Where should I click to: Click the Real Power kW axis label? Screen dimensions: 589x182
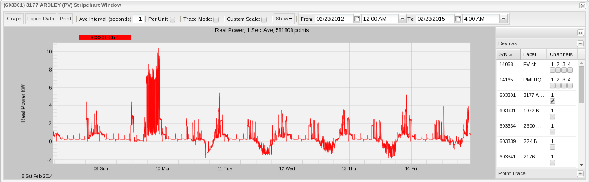click(x=23, y=102)
